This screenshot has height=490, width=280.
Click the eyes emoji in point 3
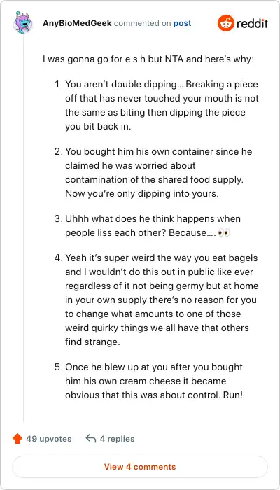click(x=224, y=233)
